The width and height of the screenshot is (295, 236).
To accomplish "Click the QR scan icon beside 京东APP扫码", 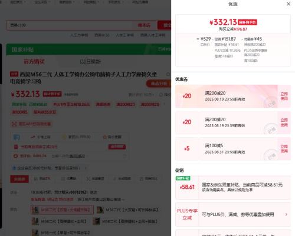I will 14,124.
